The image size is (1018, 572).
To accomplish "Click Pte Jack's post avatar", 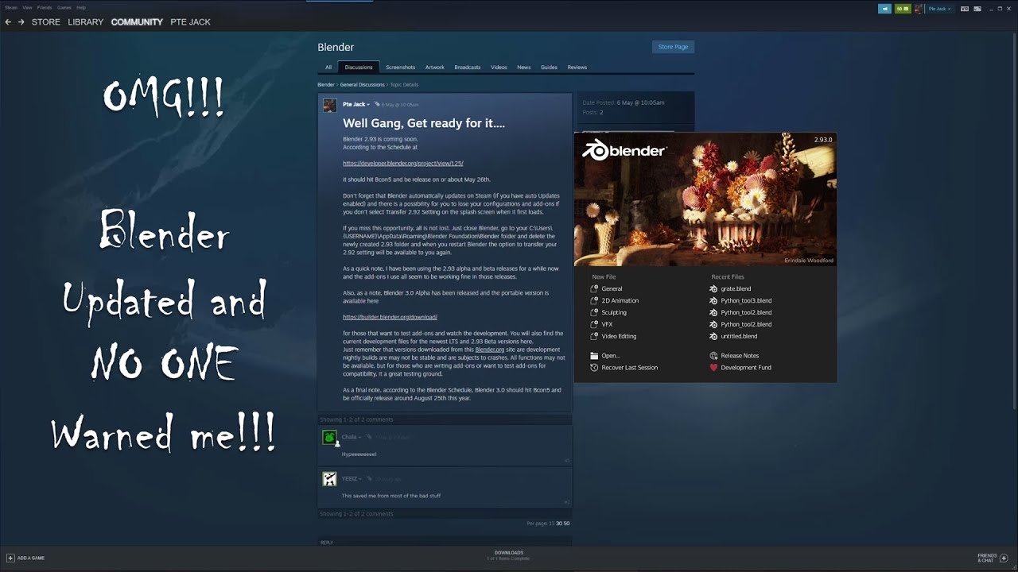I will click(329, 106).
